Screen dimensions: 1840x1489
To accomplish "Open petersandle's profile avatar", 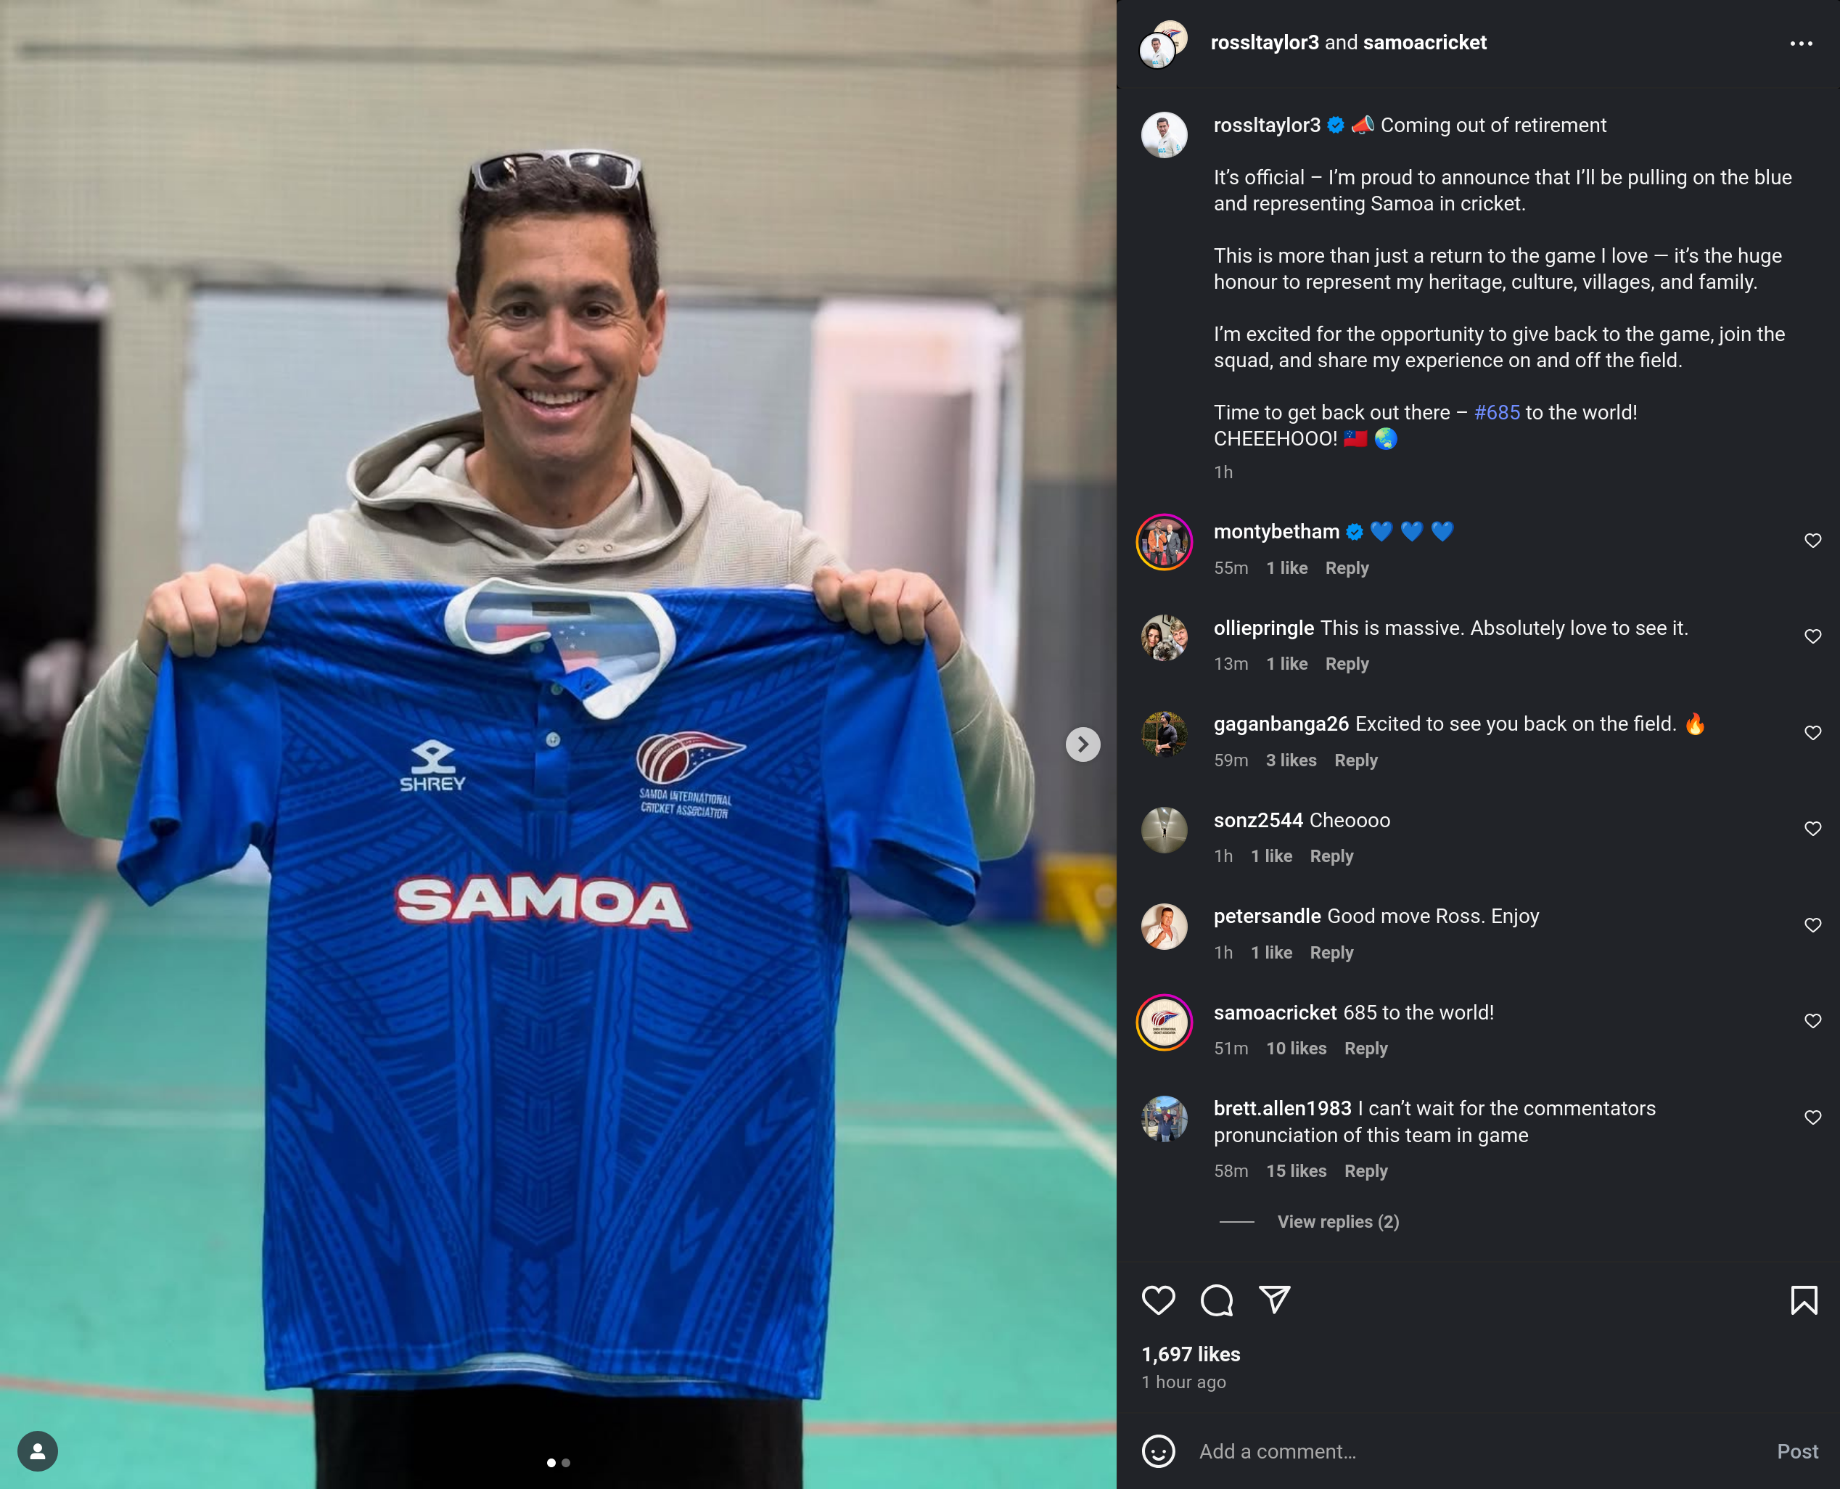I will [x=1165, y=927].
